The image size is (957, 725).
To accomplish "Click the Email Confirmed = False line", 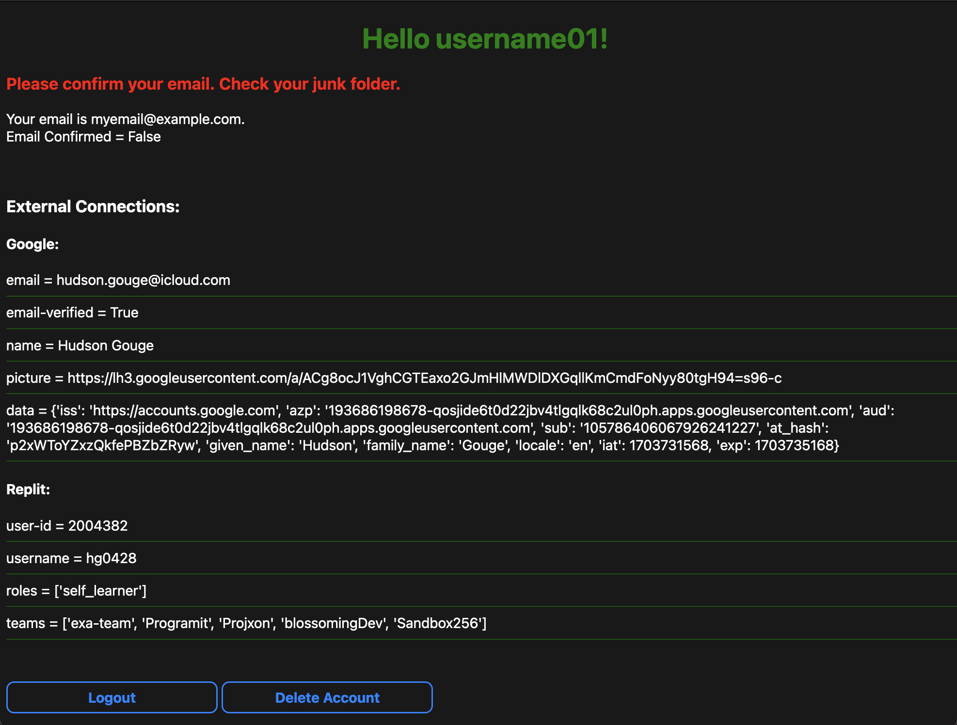I will tap(83, 137).
